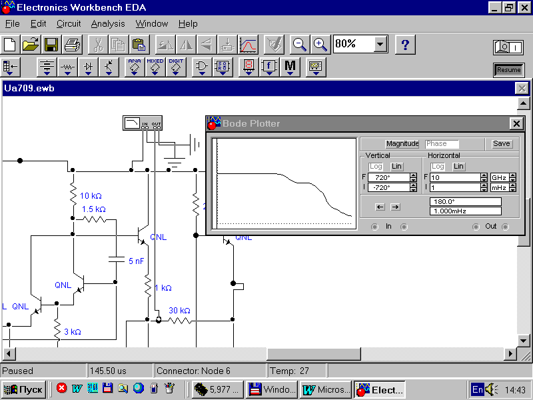Open the File menu
This screenshot has height=400, width=533.
pyautogui.click(x=13, y=24)
